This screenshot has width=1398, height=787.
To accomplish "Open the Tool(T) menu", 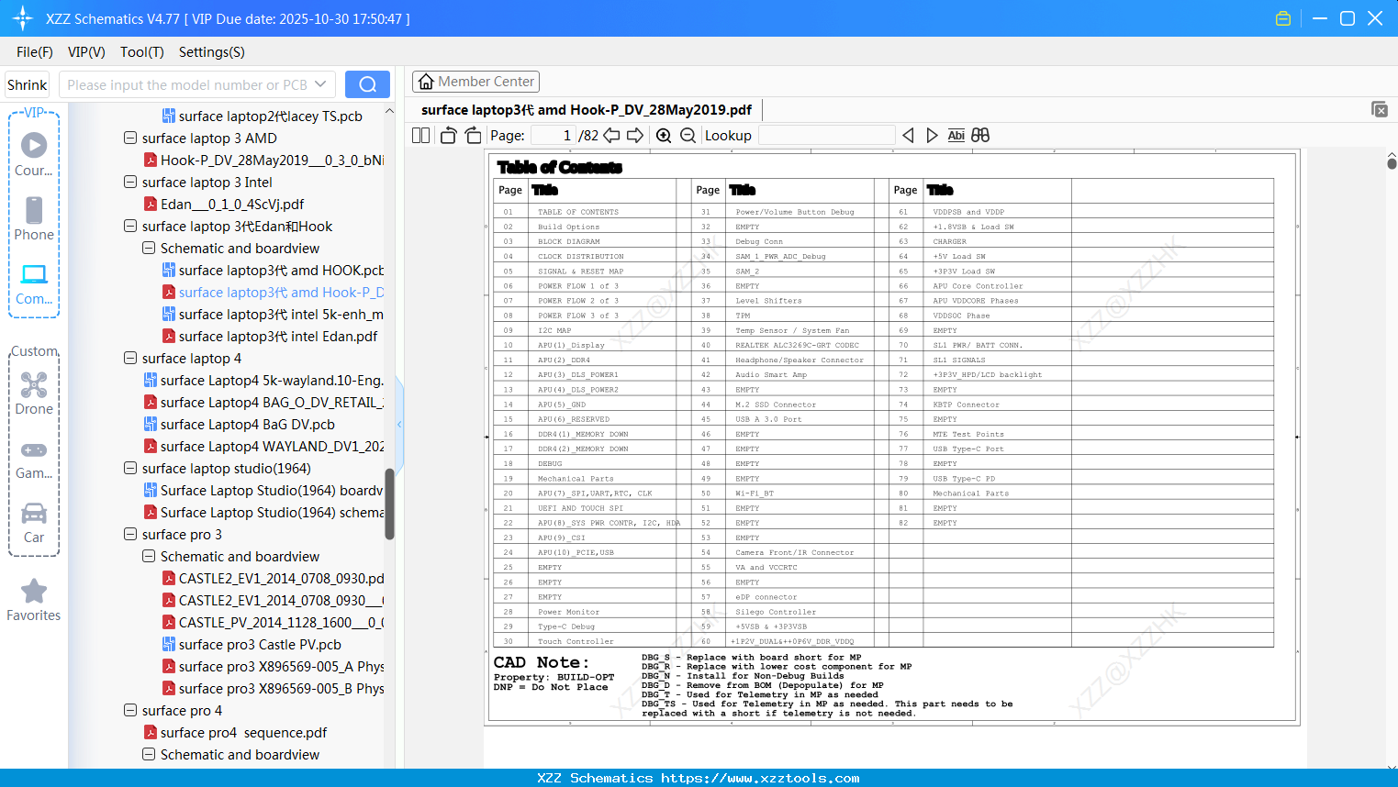I will pyautogui.click(x=142, y=52).
